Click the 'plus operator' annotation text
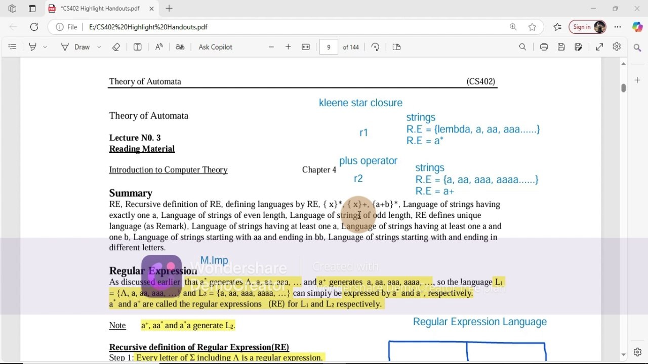 coord(368,161)
